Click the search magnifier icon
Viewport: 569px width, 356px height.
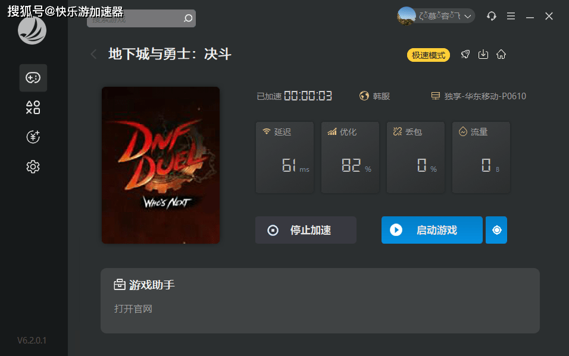(188, 18)
